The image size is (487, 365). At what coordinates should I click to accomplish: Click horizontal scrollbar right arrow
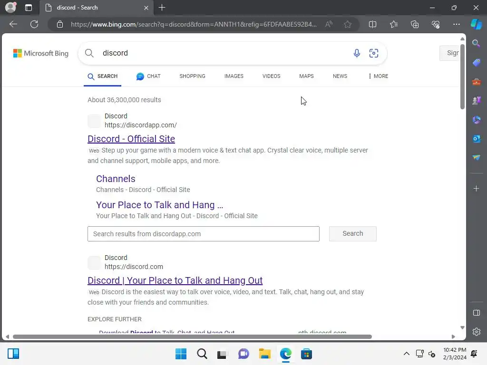(453, 336)
